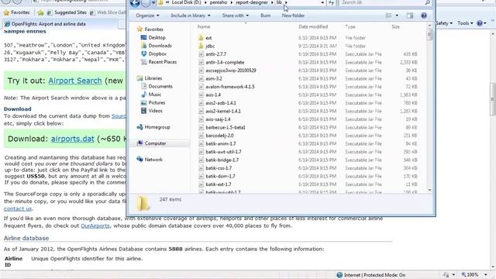Click the search magnifier in Explorer

tap(427, 2)
